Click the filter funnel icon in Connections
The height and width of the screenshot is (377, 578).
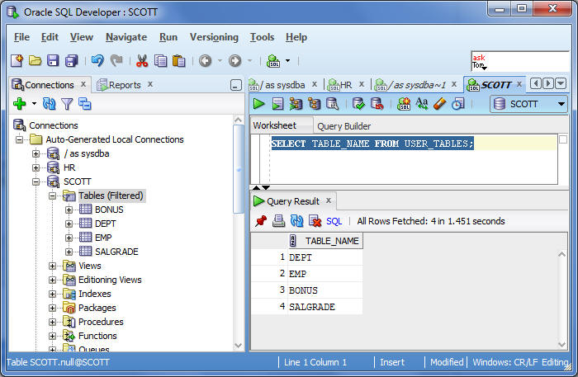click(x=67, y=104)
